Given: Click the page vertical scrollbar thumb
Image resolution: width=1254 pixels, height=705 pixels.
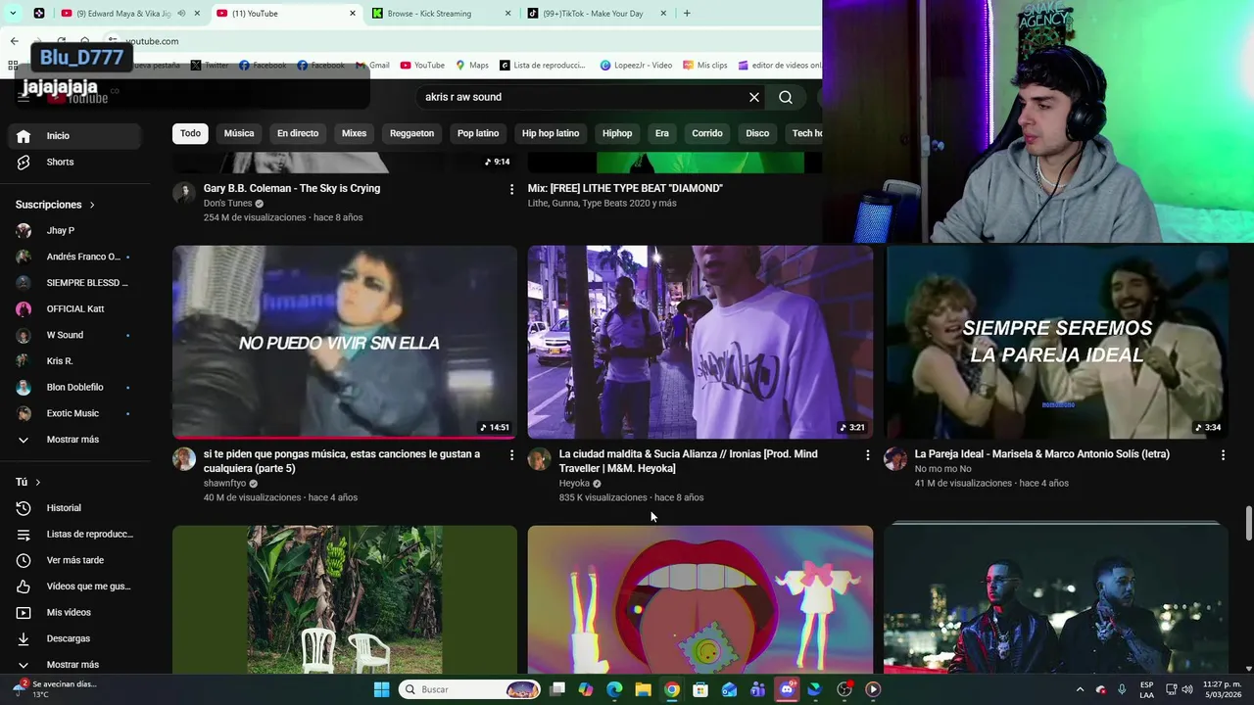Looking at the screenshot, I should point(1248,524).
